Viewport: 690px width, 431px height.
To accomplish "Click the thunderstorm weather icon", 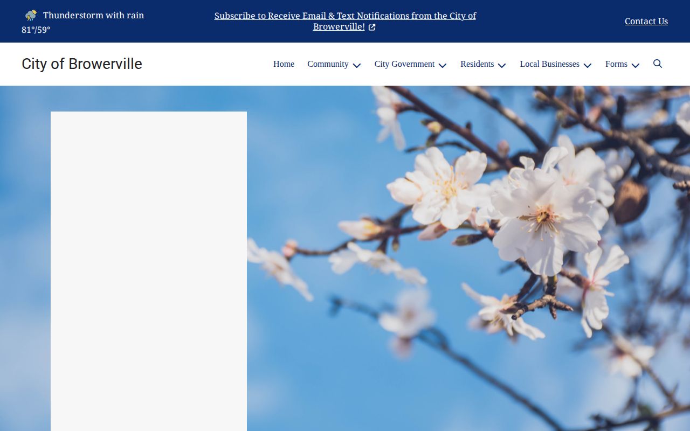I will tap(31, 15).
